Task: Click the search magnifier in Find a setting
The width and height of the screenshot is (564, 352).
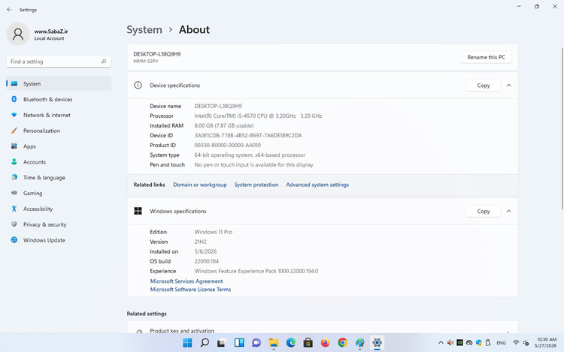Action: click(104, 62)
